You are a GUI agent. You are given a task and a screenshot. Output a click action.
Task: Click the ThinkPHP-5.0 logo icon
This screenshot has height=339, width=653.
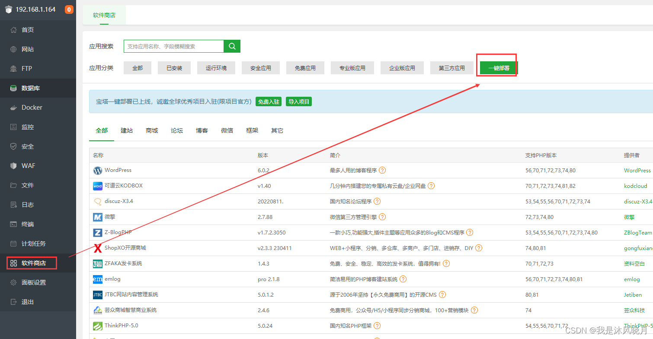click(98, 326)
